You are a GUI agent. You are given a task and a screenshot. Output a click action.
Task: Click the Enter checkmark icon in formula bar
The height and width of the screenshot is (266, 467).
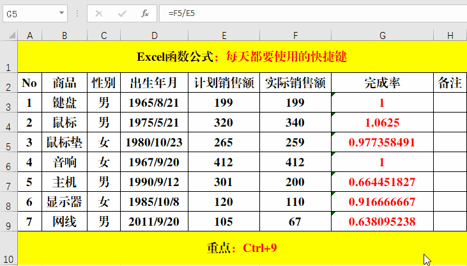pos(122,13)
